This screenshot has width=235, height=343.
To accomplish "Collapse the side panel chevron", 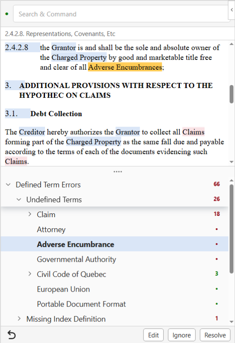I will point(232,10).
